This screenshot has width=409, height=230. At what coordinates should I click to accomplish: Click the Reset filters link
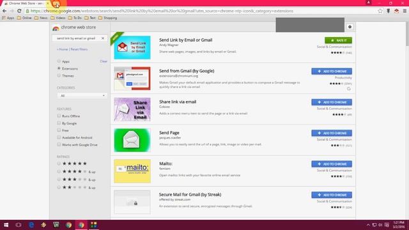click(x=79, y=49)
